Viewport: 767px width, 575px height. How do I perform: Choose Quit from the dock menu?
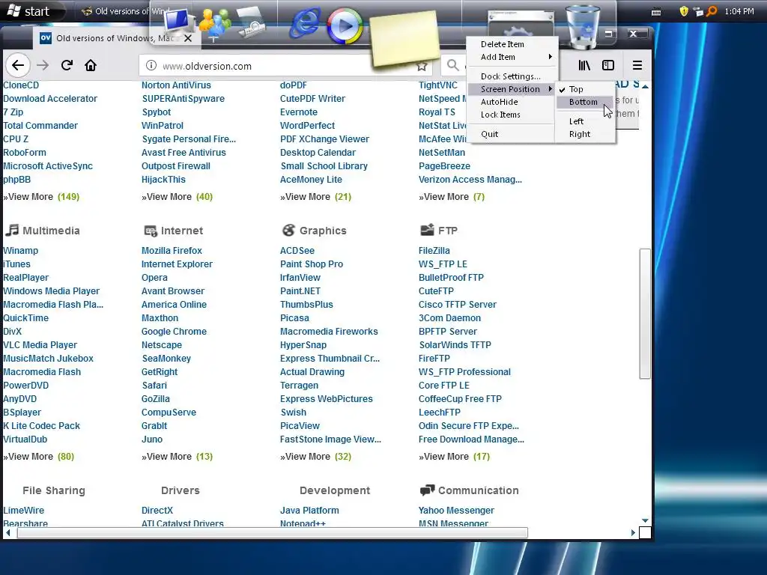coord(489,134)
